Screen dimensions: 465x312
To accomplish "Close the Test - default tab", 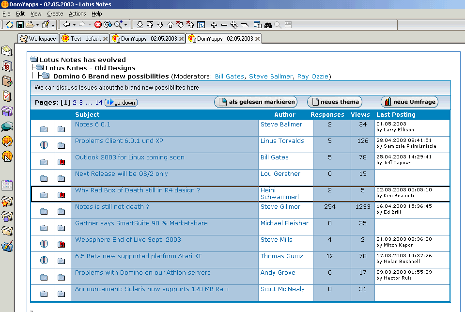I will (x=105, y=39).
